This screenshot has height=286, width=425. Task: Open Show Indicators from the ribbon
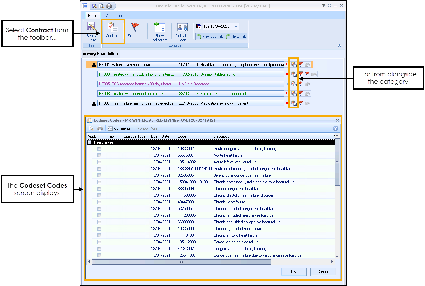point(159,28)
